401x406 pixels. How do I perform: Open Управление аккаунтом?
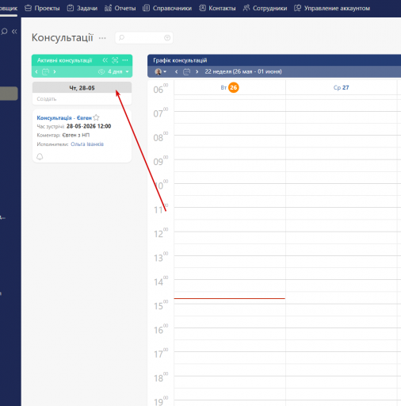(x=332, y=8)
